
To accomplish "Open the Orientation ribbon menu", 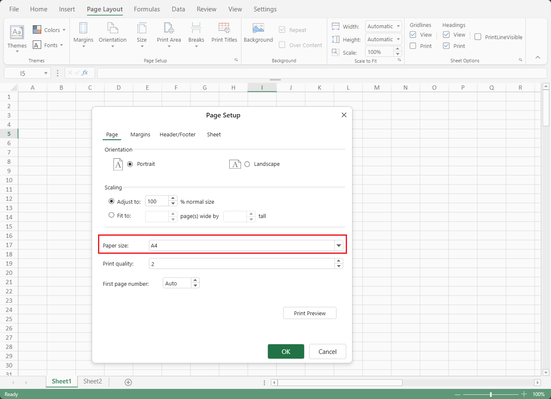I will coord(113,35).
